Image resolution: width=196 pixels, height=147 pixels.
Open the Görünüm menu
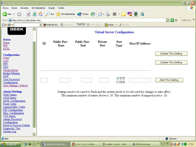pos(24,8)
